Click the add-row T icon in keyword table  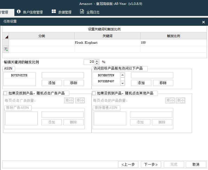(6, 49)
